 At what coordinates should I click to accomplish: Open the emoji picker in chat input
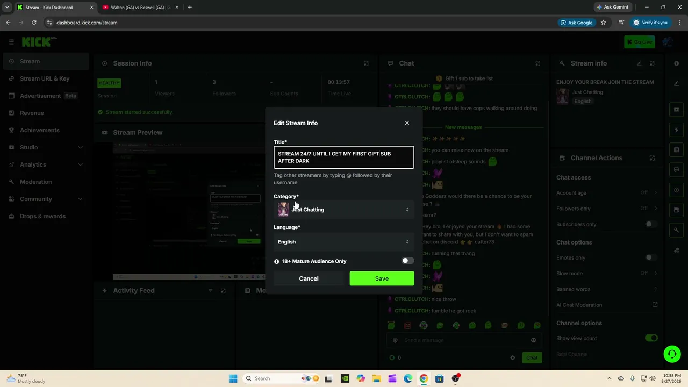533,340
